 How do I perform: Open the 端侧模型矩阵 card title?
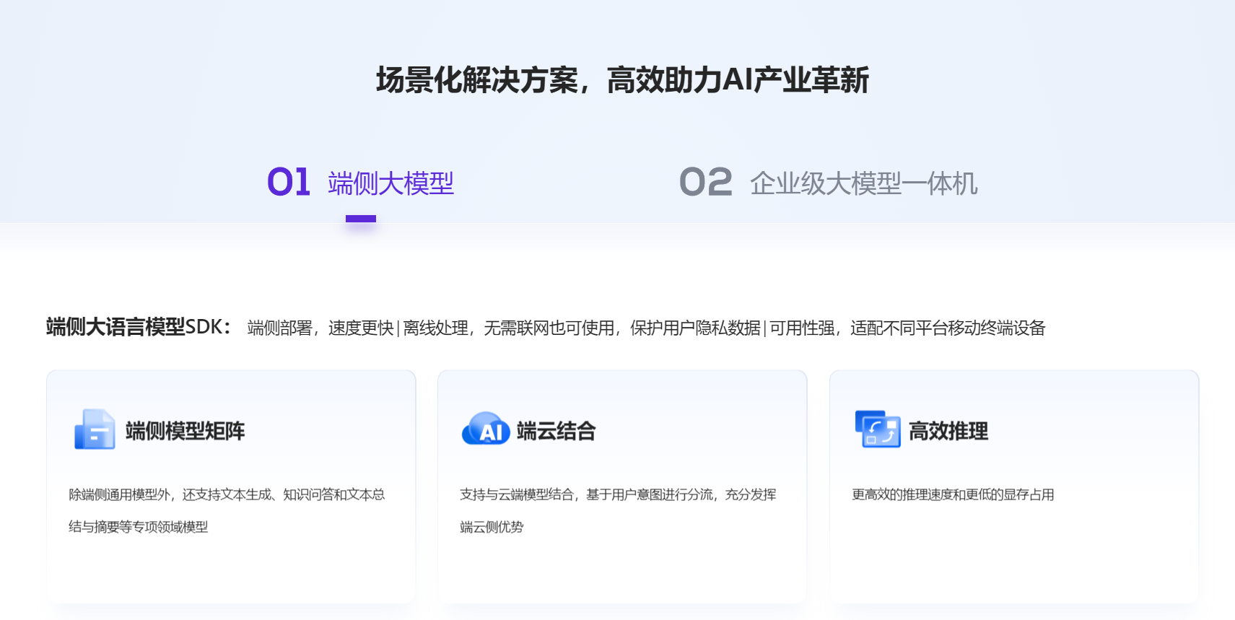point(185,432)
